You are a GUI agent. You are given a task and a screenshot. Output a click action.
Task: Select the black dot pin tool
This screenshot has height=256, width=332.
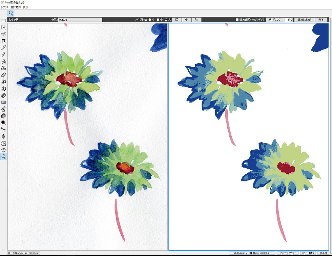3,123
